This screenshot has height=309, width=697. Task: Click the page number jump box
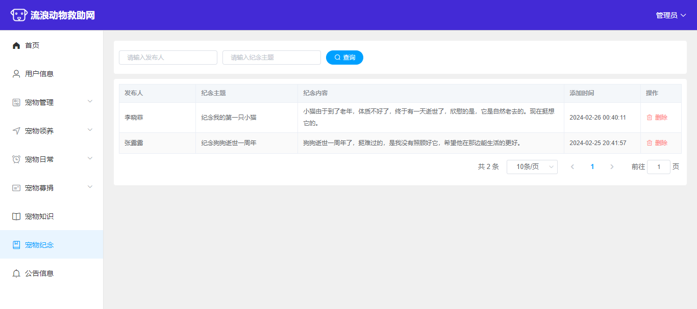coord(658,167)
